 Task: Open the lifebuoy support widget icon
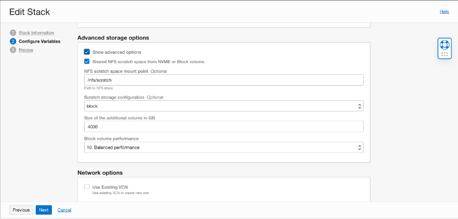click(444, 44)
